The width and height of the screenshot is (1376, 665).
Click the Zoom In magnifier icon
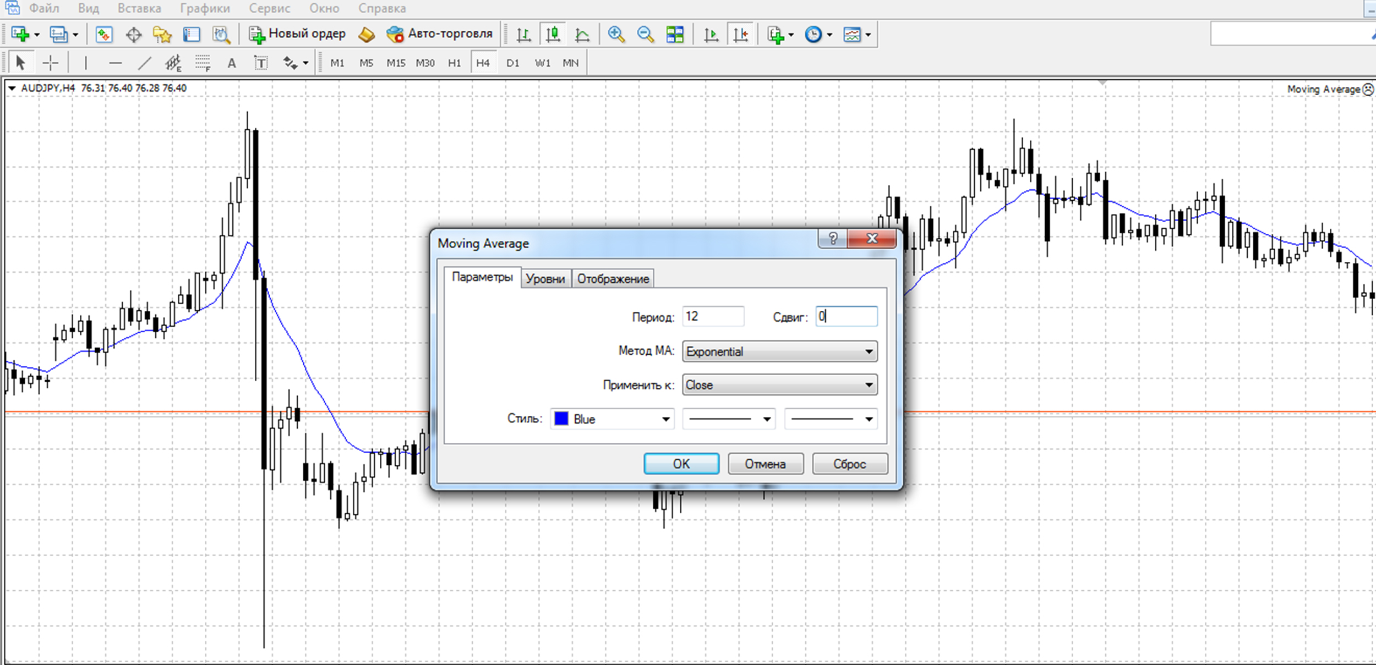click(x=616, y=35)
